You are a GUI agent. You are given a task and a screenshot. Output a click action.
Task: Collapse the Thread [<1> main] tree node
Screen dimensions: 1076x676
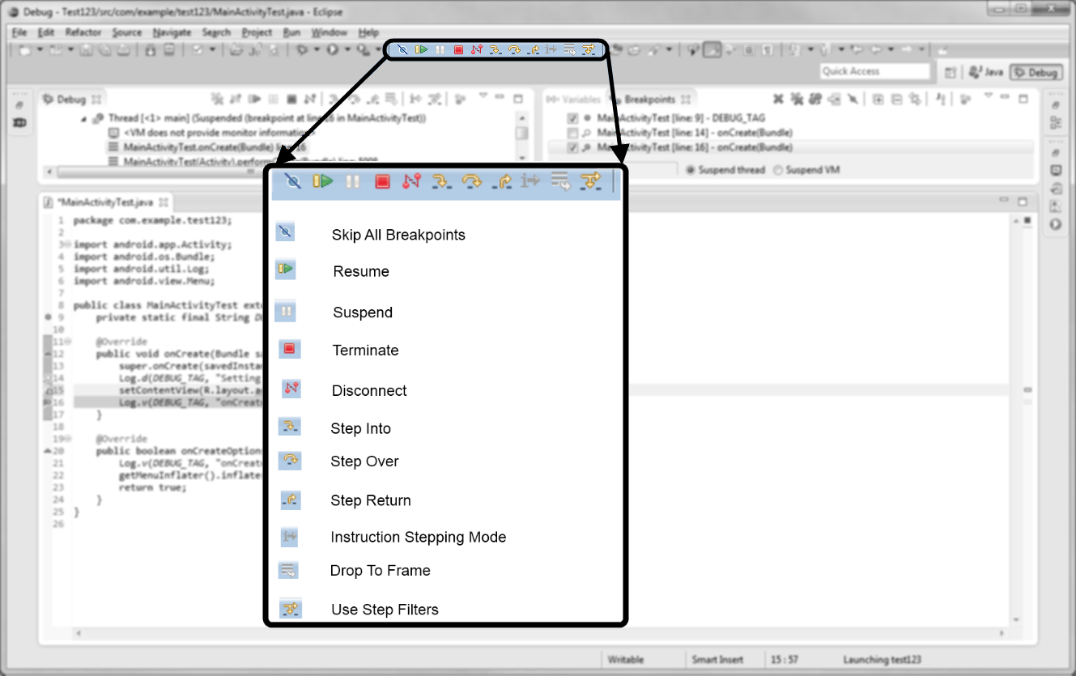coord(84,118)
